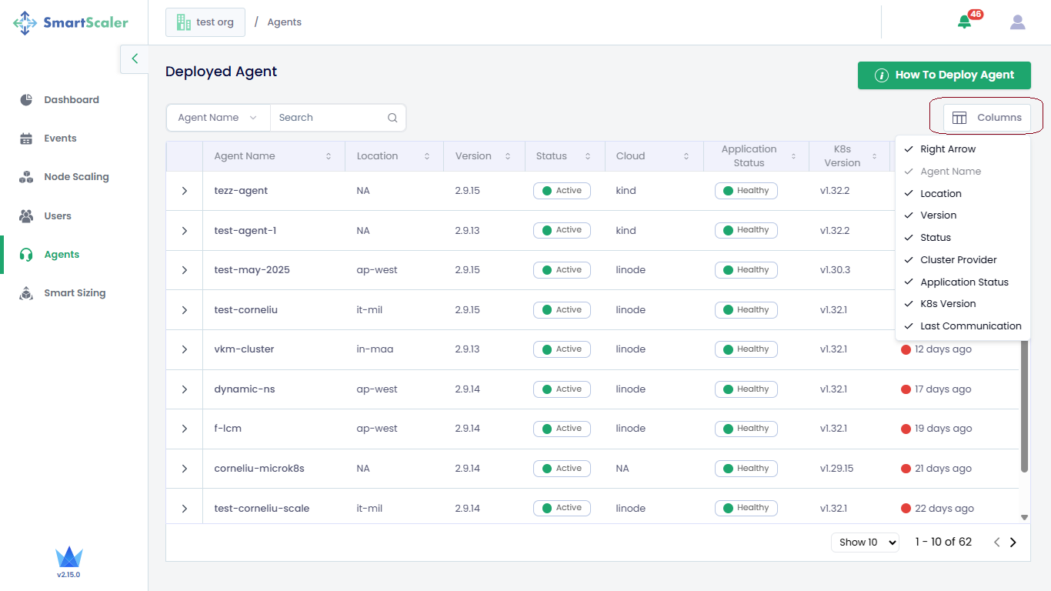Uncheck Right Arrow column option
This screenshot has width=1051, height=591.
pyautogui.click(x=963, y=149)
